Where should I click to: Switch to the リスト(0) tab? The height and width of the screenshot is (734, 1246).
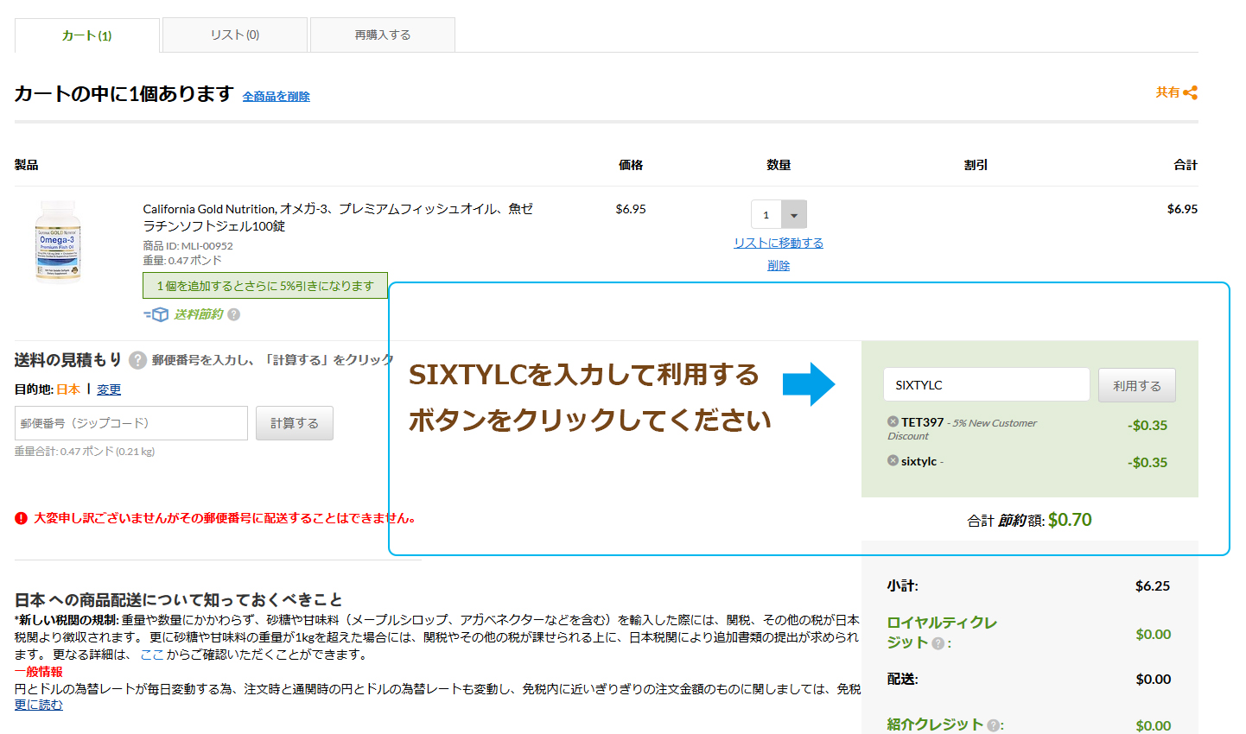pyautogui.click(x=235, y=35)
